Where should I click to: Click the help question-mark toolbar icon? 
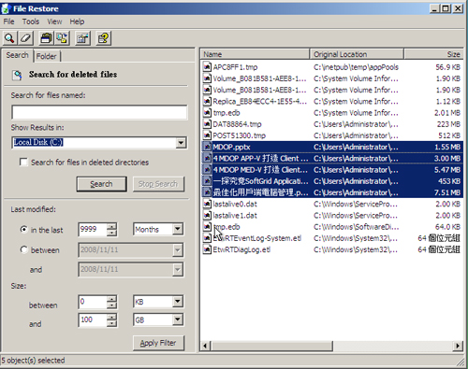point(103,38)
